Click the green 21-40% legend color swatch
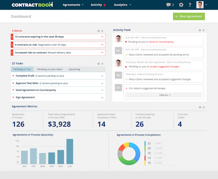Viewport: 218px width, 179px height. coord(145,148)
